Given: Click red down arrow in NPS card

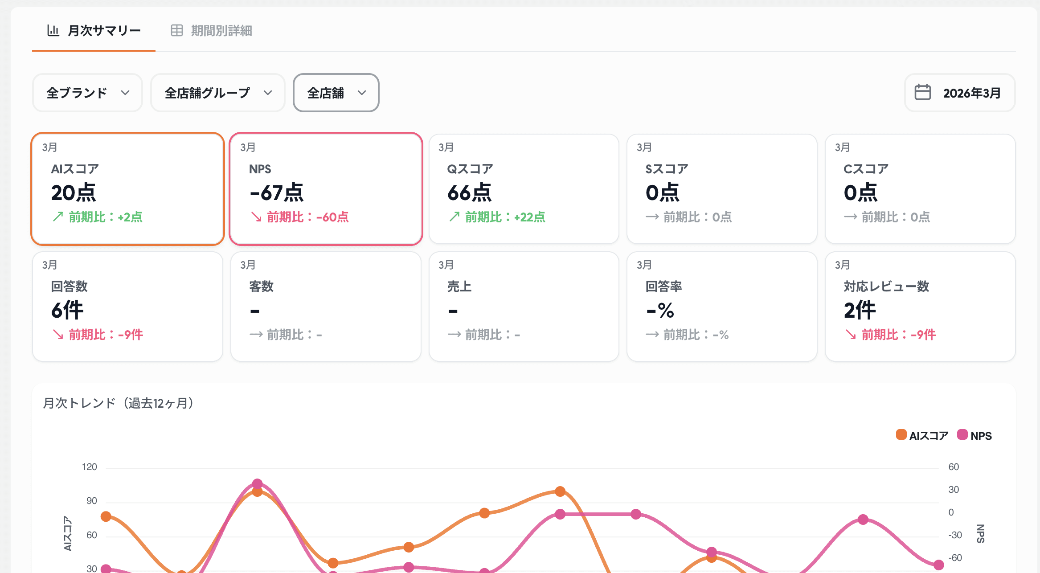Looking at the screenshot, I should (x=256, y=217).
